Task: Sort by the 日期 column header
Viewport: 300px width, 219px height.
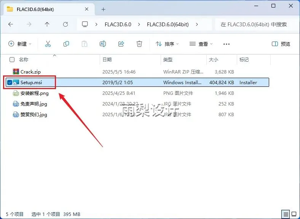Action: pos(107,59)
